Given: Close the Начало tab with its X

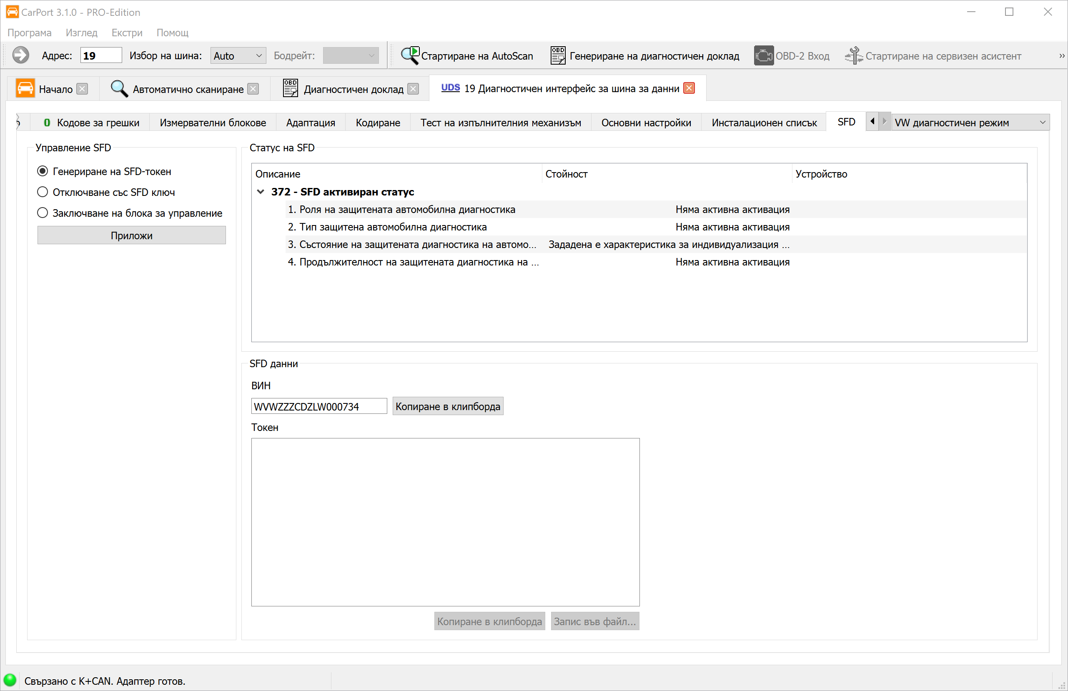Looking at the screenshot, I should click(x=82, y=89).
